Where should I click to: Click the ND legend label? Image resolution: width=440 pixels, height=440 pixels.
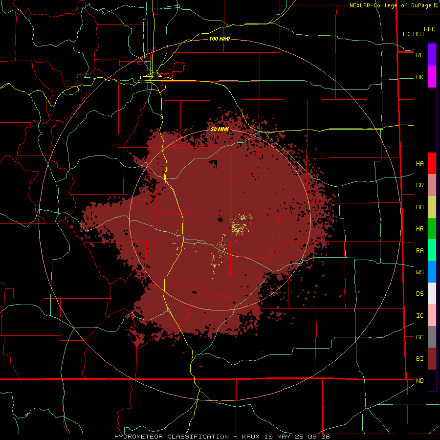click(419, 381)
